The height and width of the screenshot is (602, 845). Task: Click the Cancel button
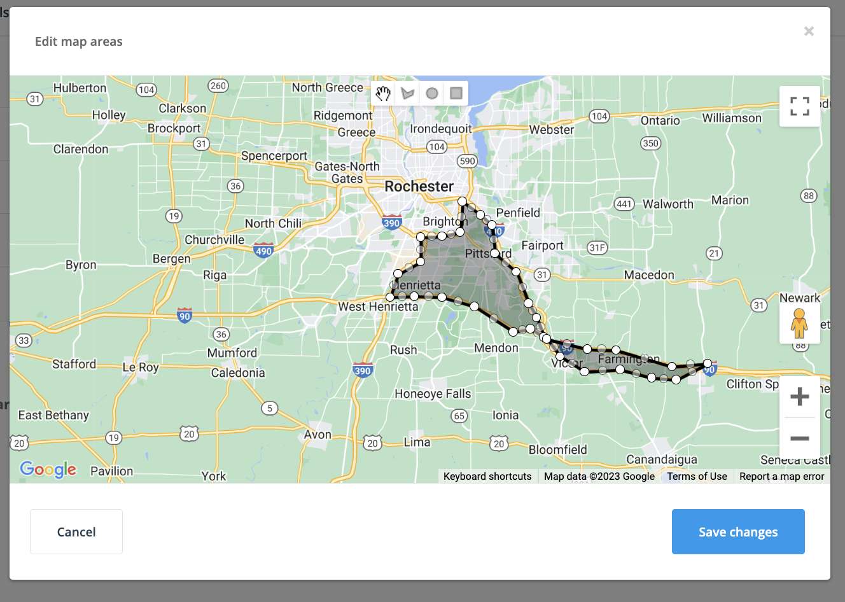[x=76, y=531]
